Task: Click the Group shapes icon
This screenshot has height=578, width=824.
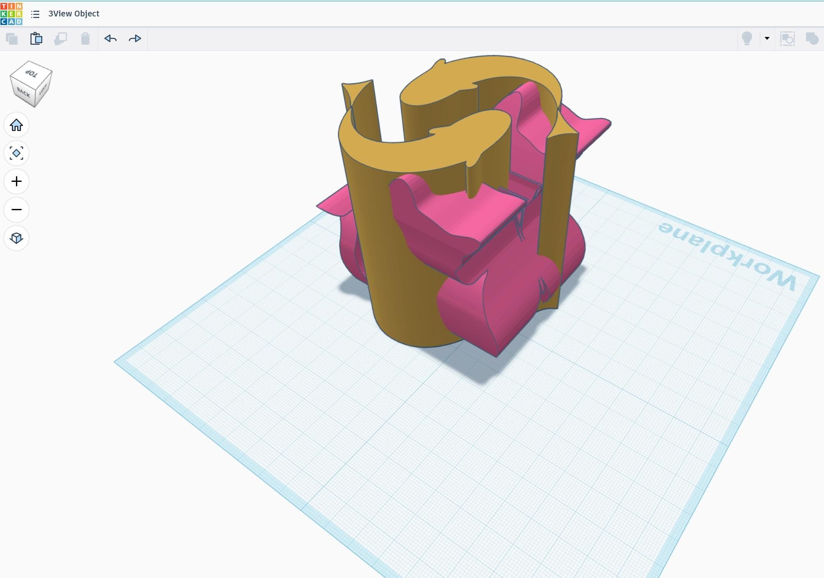Action: pyautogui.click(x=787, y=39)
